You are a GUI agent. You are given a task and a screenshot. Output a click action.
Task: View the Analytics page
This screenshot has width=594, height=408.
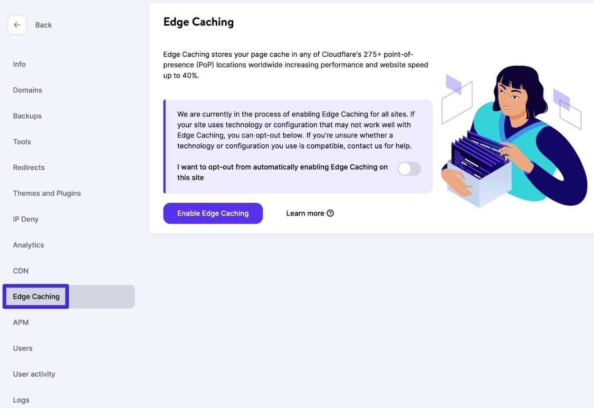click(x=28, y=245)
